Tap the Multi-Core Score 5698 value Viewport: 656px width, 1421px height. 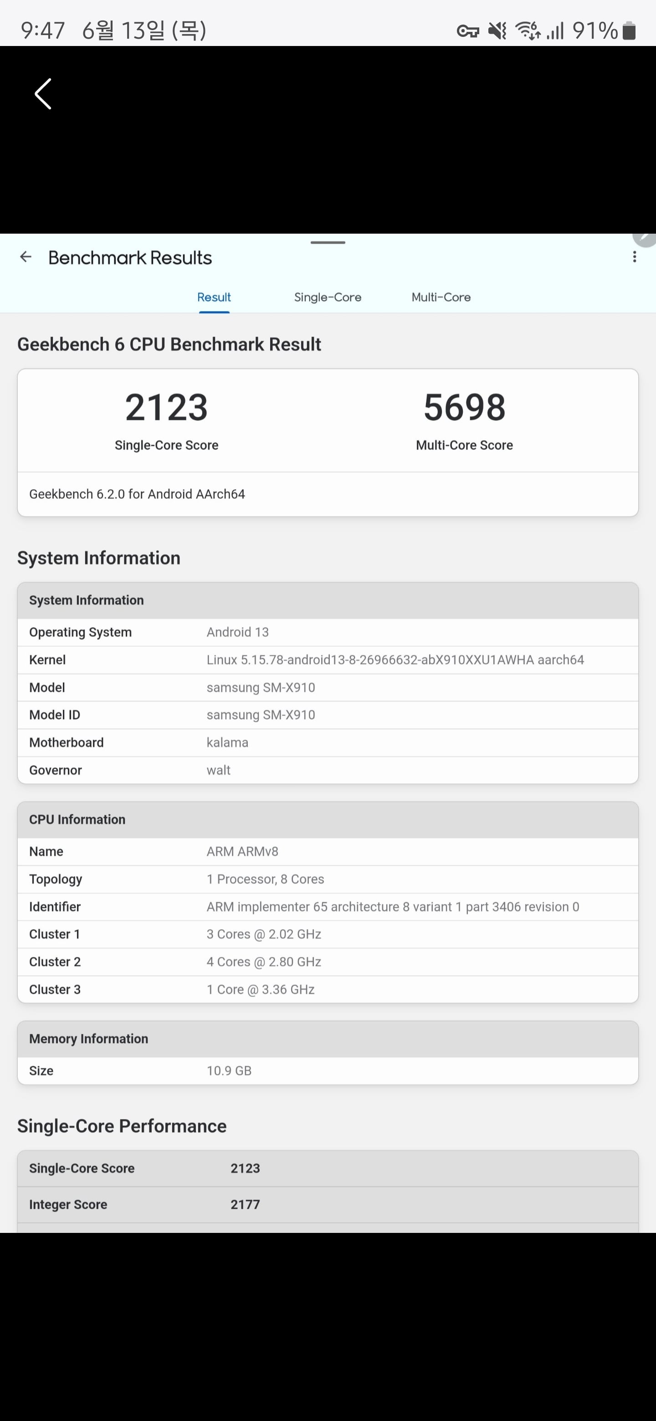point(465,407)
